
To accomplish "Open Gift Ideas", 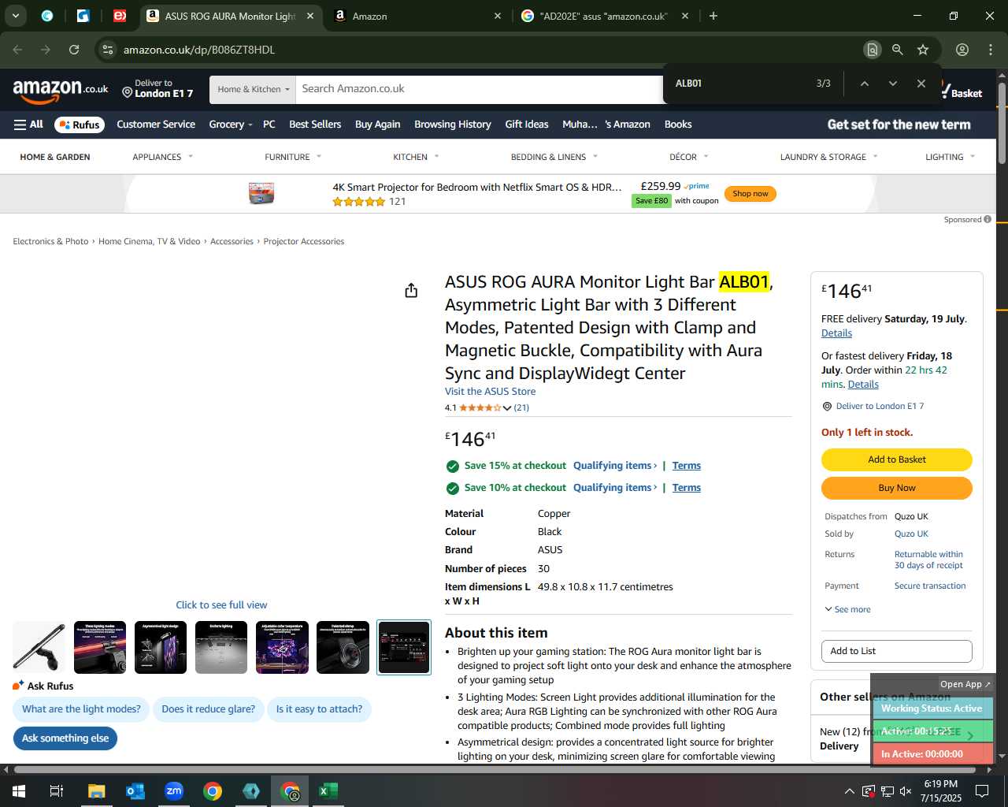I will tap(527, 125).
